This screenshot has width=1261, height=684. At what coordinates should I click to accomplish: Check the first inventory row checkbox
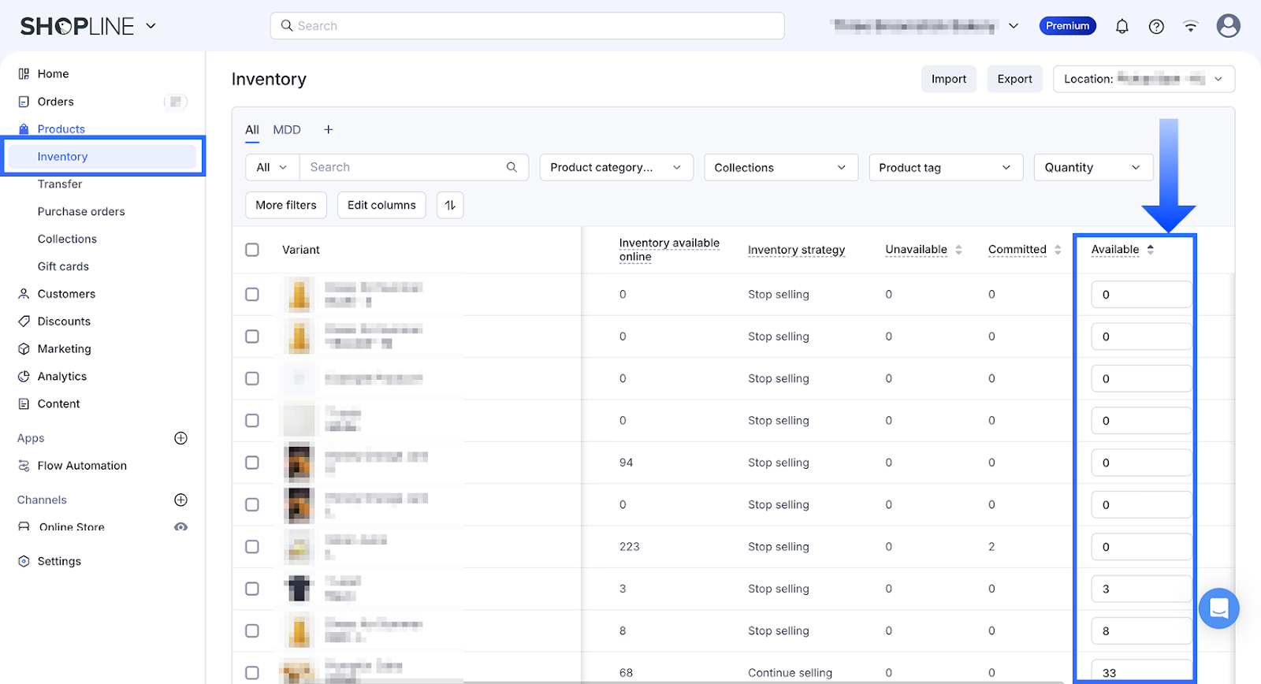pyautogui.click(x=252, y=295)
